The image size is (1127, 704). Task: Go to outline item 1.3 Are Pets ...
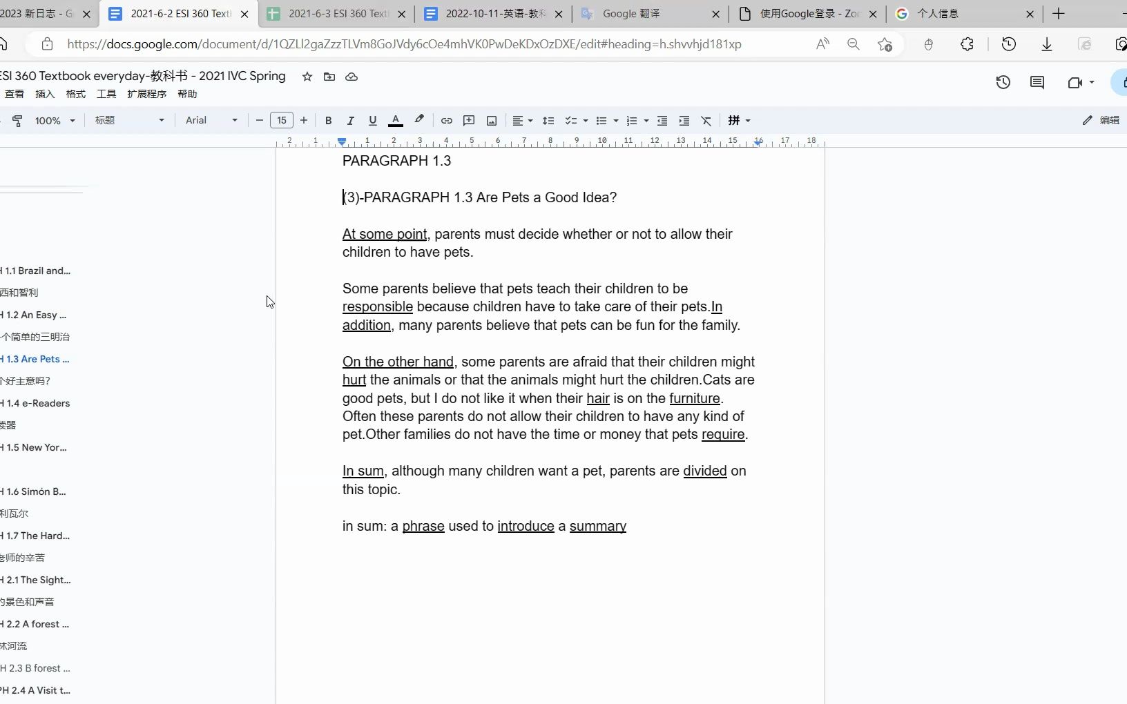click(x=35, y=359)
